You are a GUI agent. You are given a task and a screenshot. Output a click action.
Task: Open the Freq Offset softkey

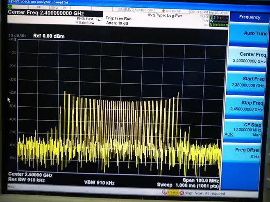coord(242,153)
